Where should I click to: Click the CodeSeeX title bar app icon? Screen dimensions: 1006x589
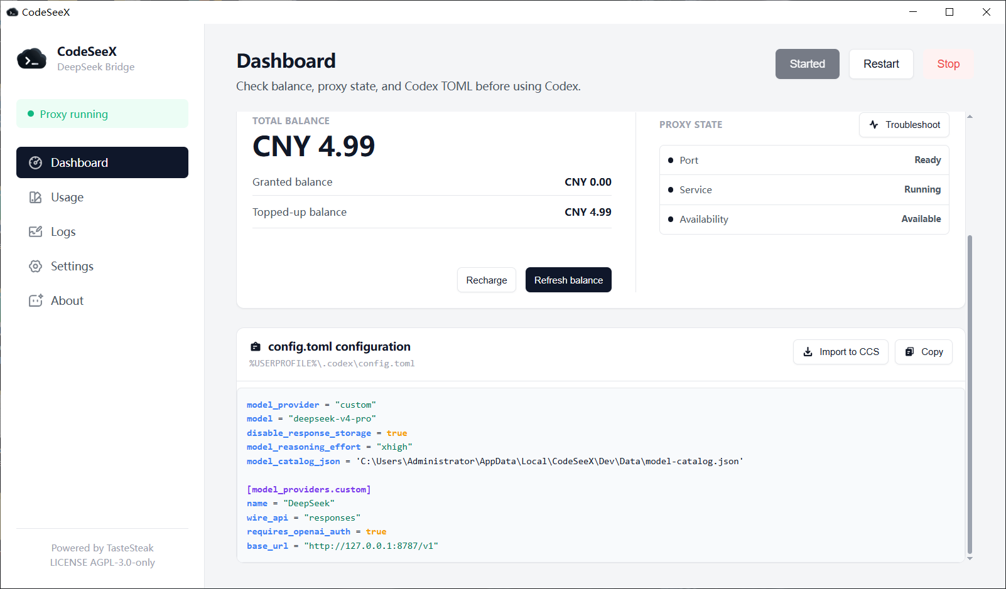click(12, 12)
